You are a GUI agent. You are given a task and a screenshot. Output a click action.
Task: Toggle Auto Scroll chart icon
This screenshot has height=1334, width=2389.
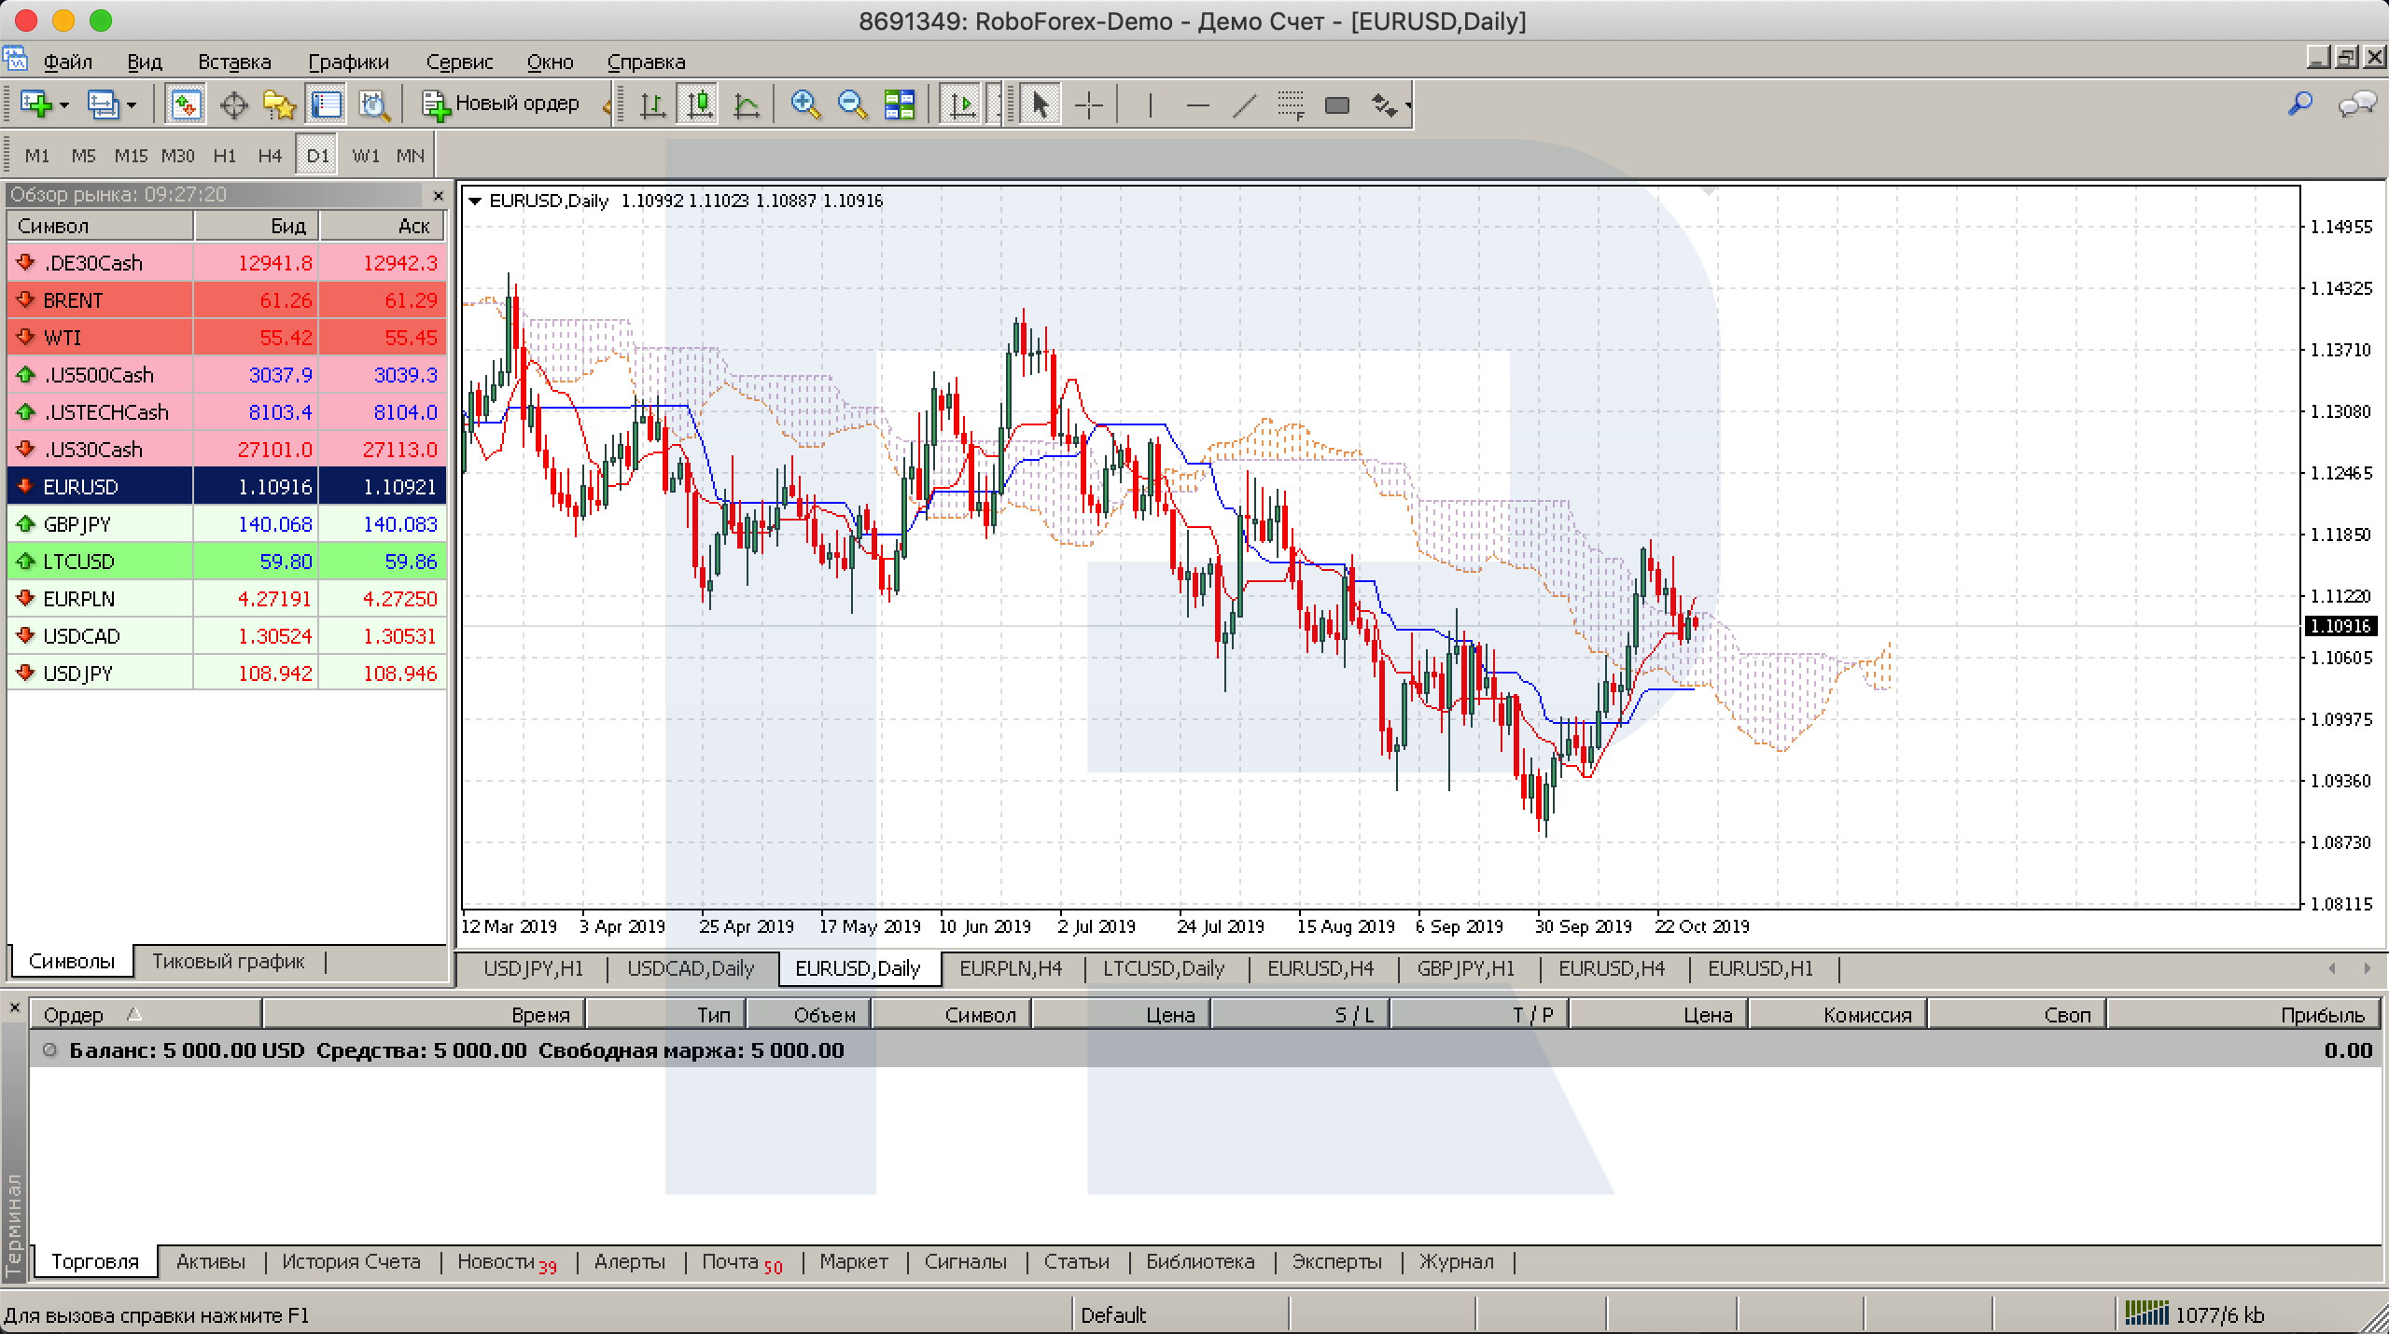pos(962,104)
